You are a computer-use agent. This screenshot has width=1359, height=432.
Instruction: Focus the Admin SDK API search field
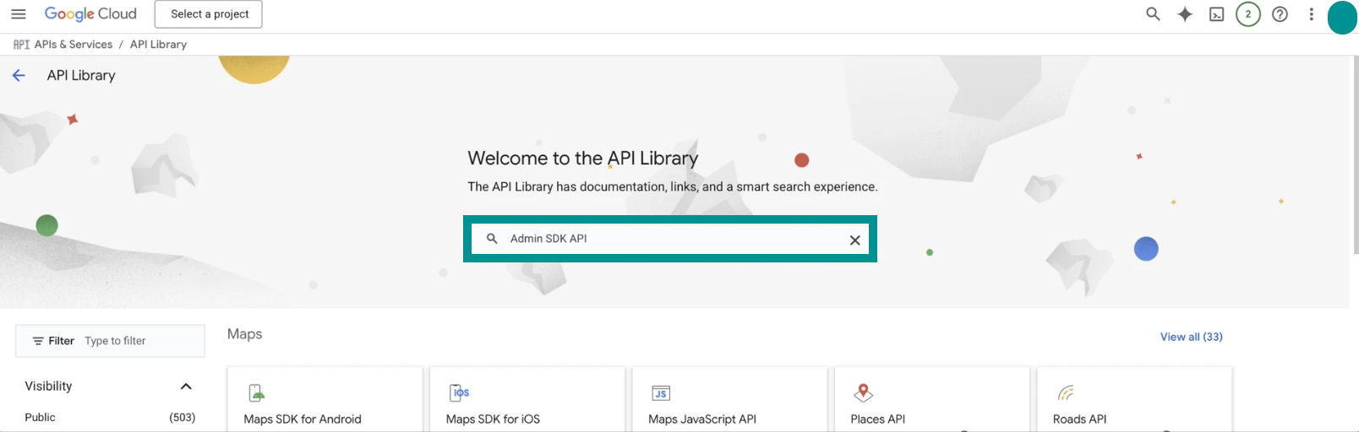[x=670, y=239]
